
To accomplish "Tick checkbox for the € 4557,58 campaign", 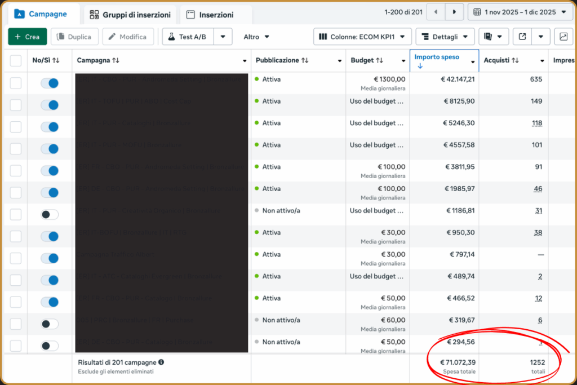I will (x=15, y=149).
